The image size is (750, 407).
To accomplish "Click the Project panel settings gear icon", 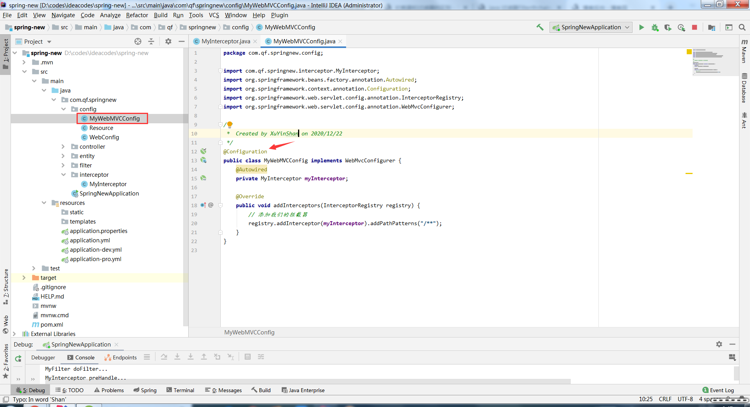I will tap(168, 41).
